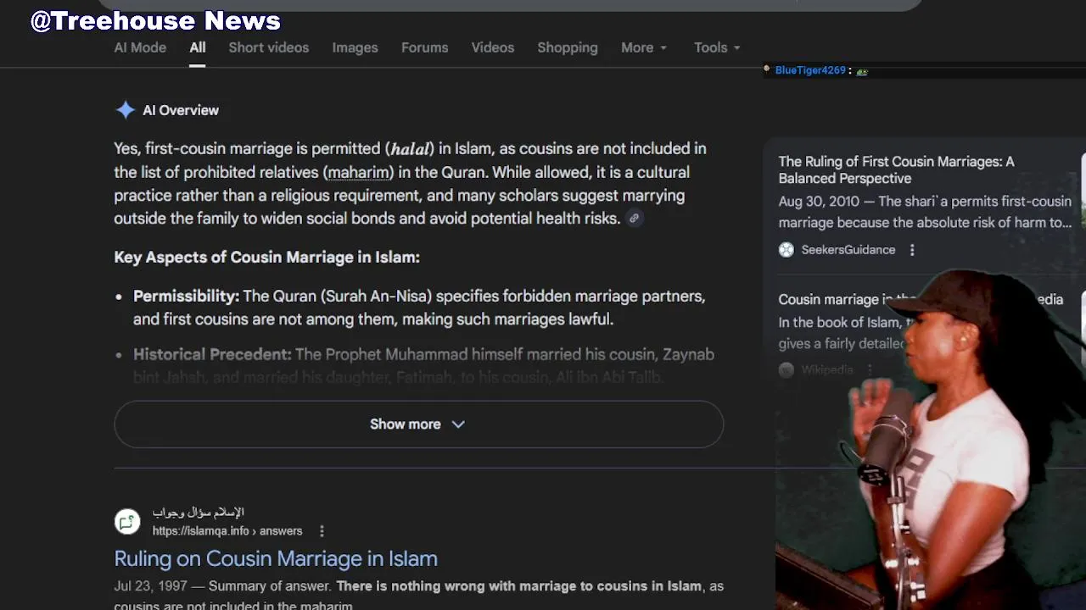Click SeekersGuidance source name
The height and width of the screenshot is (610, 1086).
848,250
